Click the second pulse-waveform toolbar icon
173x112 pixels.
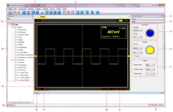pos(37,13)
